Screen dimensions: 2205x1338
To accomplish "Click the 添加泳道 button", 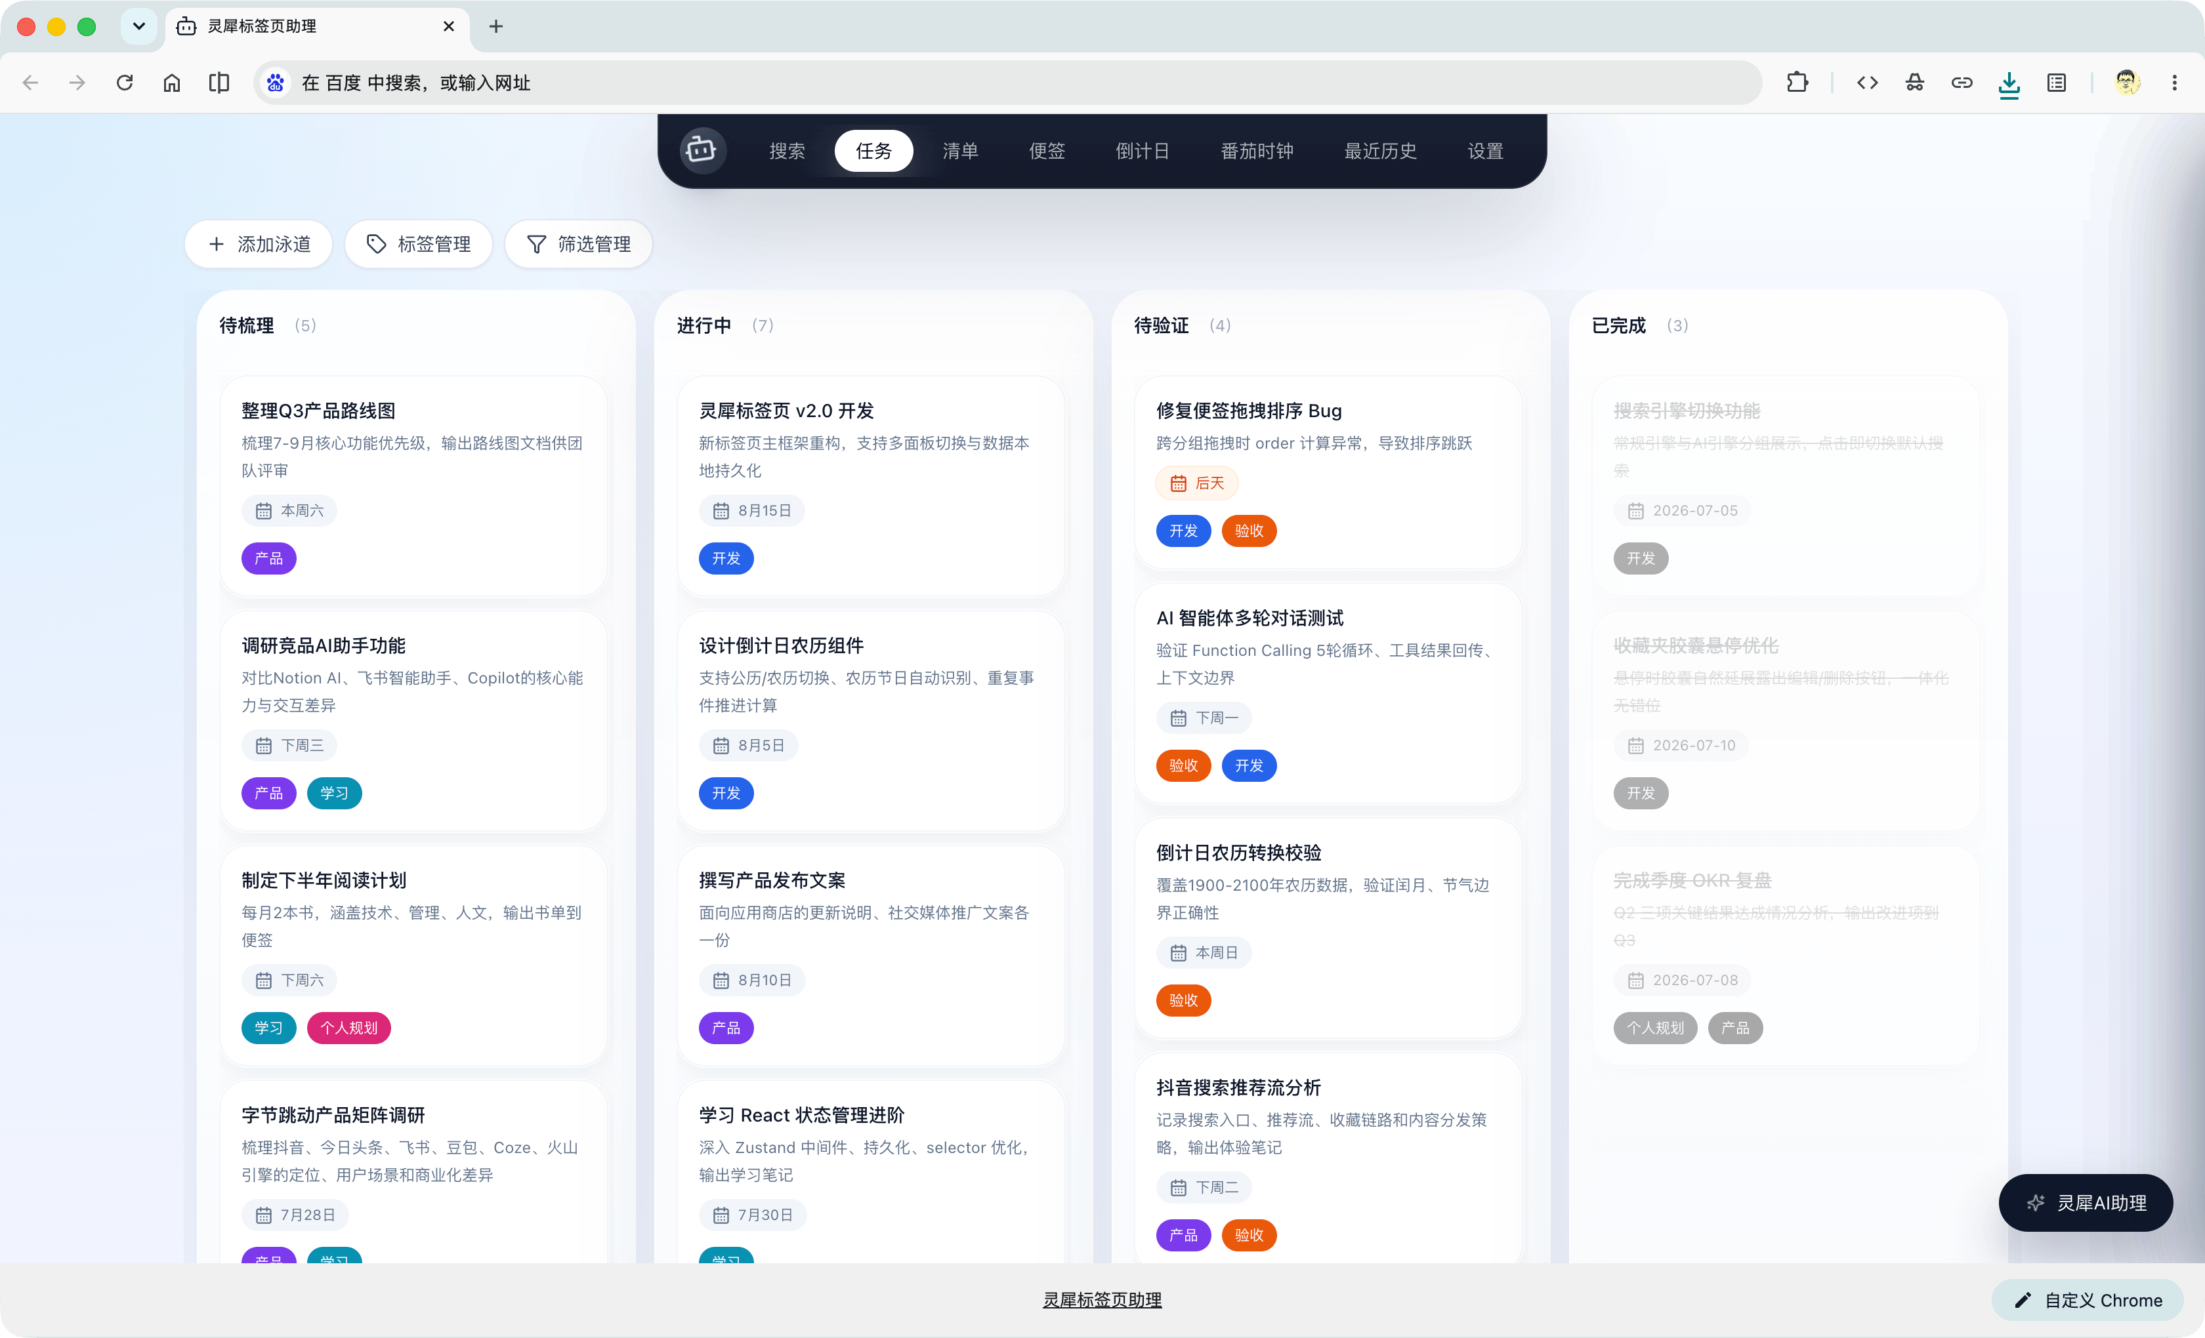I will [x=259, y=244].
